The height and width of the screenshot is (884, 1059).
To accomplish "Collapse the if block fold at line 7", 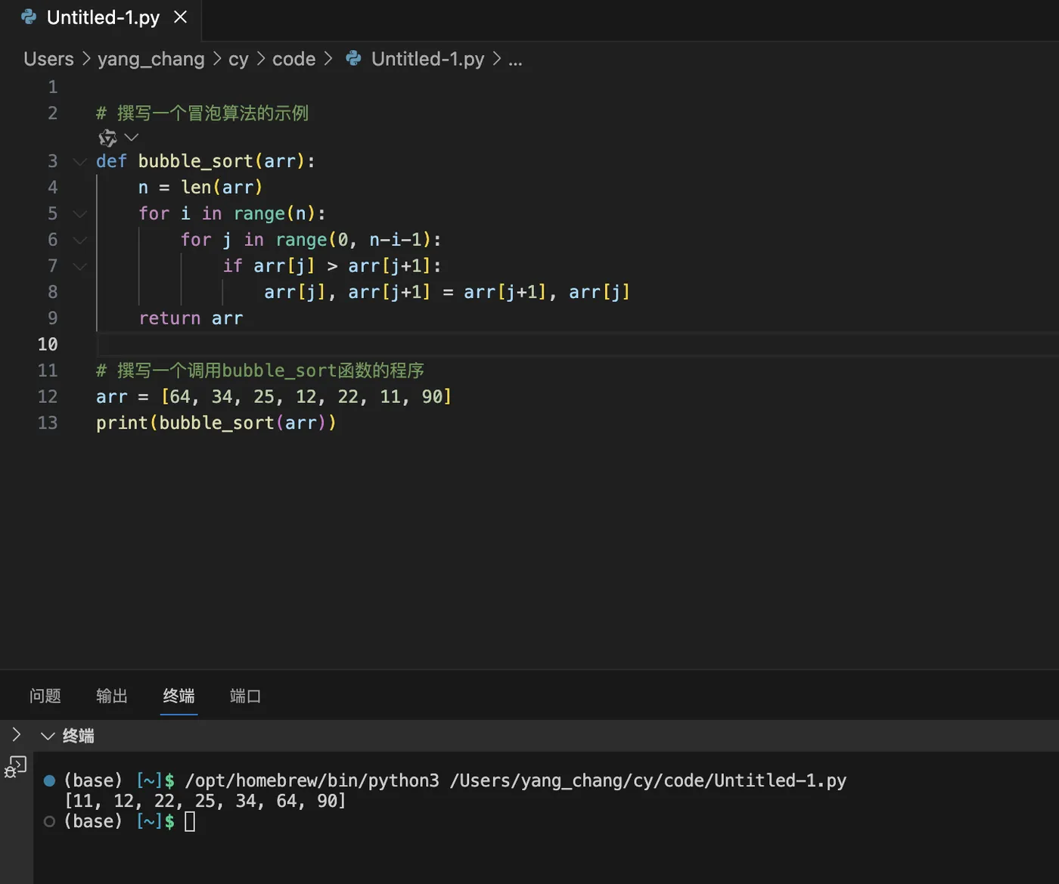I will (79, 266).
